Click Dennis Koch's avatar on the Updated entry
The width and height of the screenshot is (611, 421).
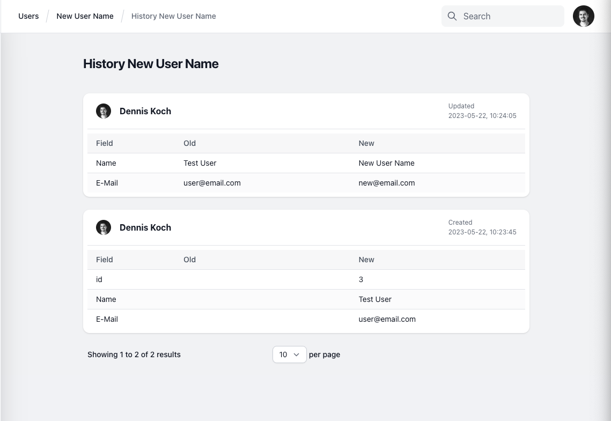(x=104, y=111)
